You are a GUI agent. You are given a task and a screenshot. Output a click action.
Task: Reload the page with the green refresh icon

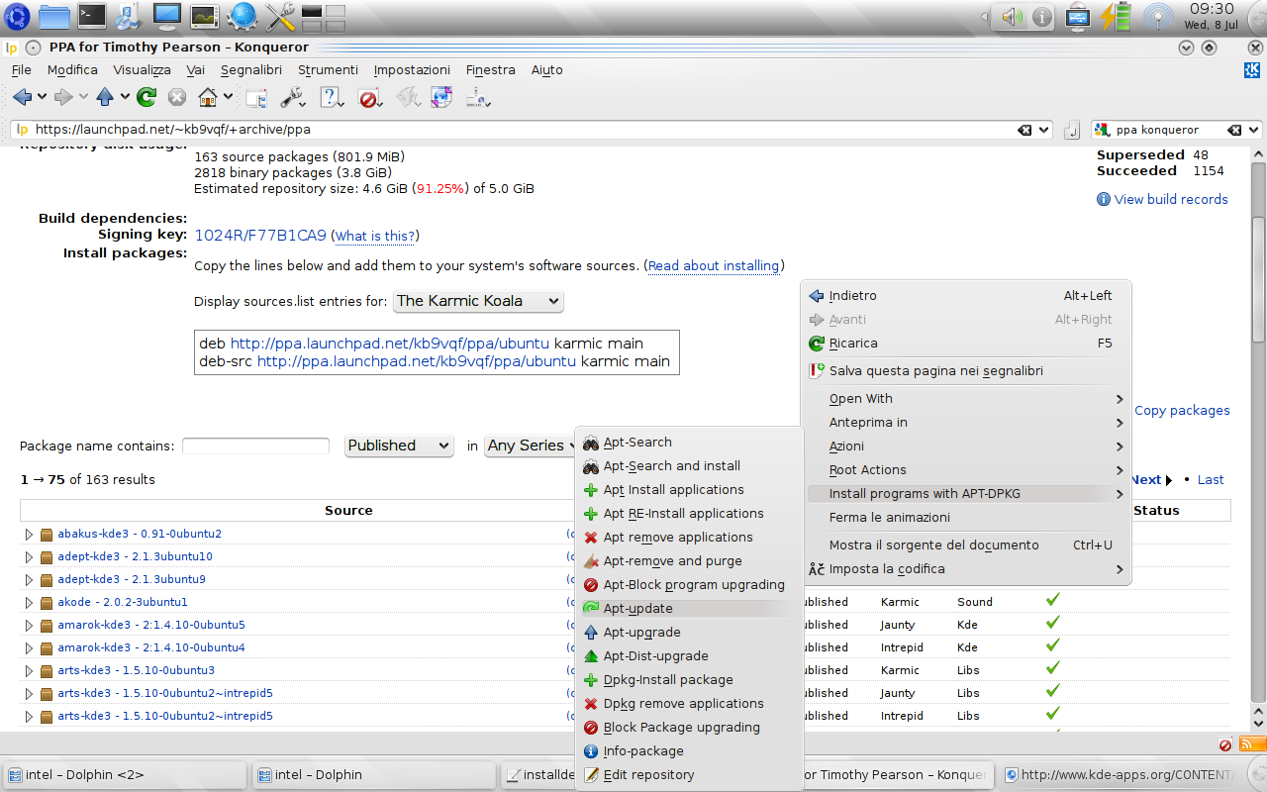(x=146, y=97)
